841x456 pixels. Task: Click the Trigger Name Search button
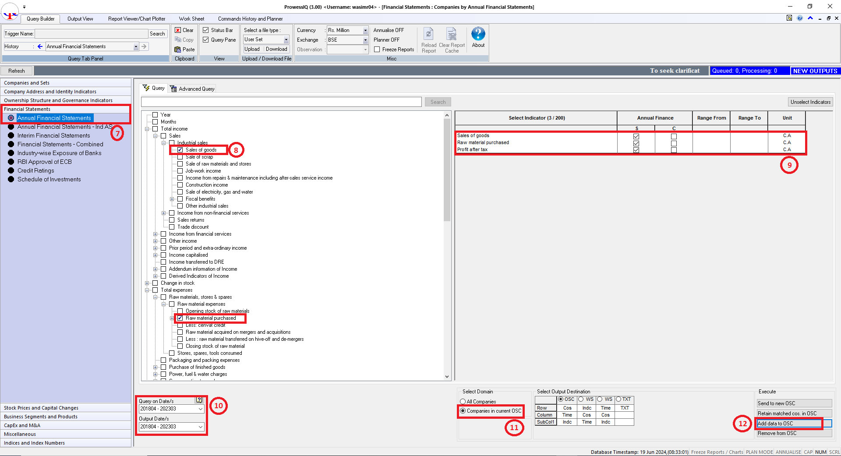tap(158, 34)
